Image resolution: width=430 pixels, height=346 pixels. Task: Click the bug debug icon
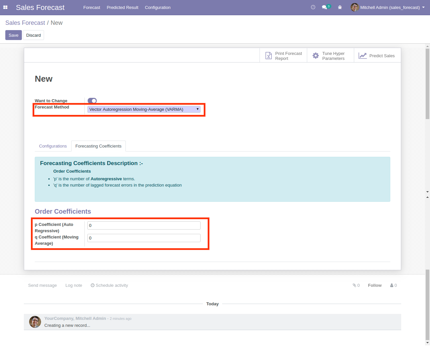coord(340,7)
